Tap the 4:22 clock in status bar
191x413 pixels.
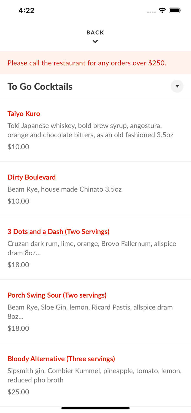point(26,10)
